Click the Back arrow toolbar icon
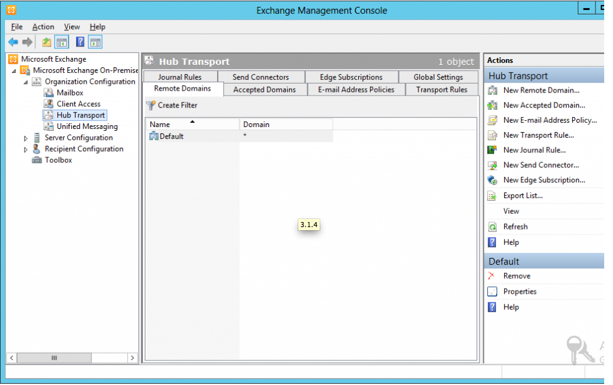Viewport: 613px width, 385px height. (x=13, y=42)
